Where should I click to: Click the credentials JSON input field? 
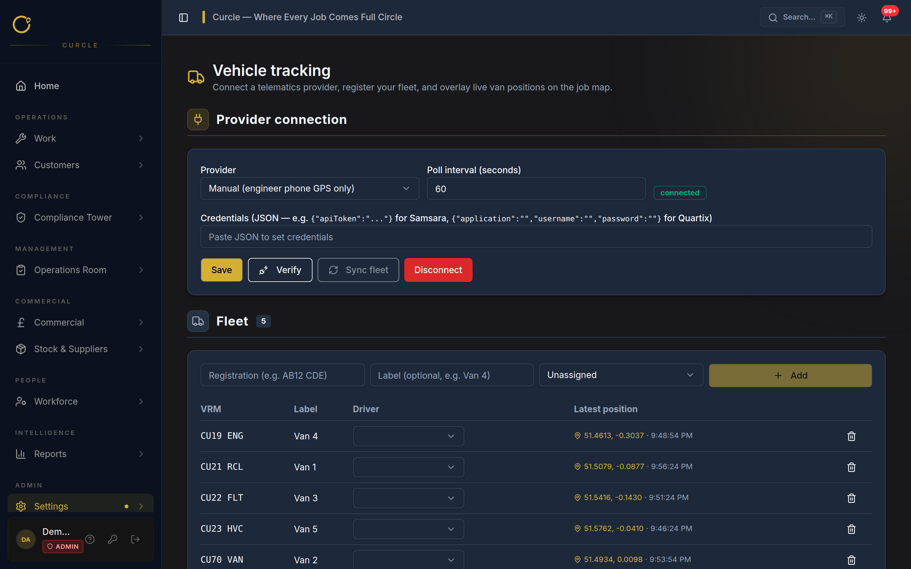536,237
